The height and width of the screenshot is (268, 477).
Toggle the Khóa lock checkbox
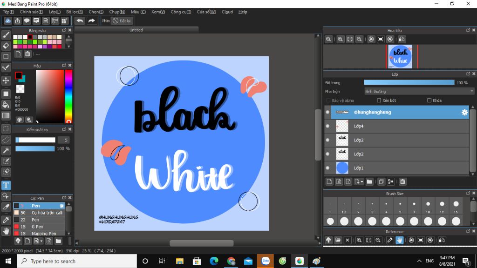tap(429, 100)
